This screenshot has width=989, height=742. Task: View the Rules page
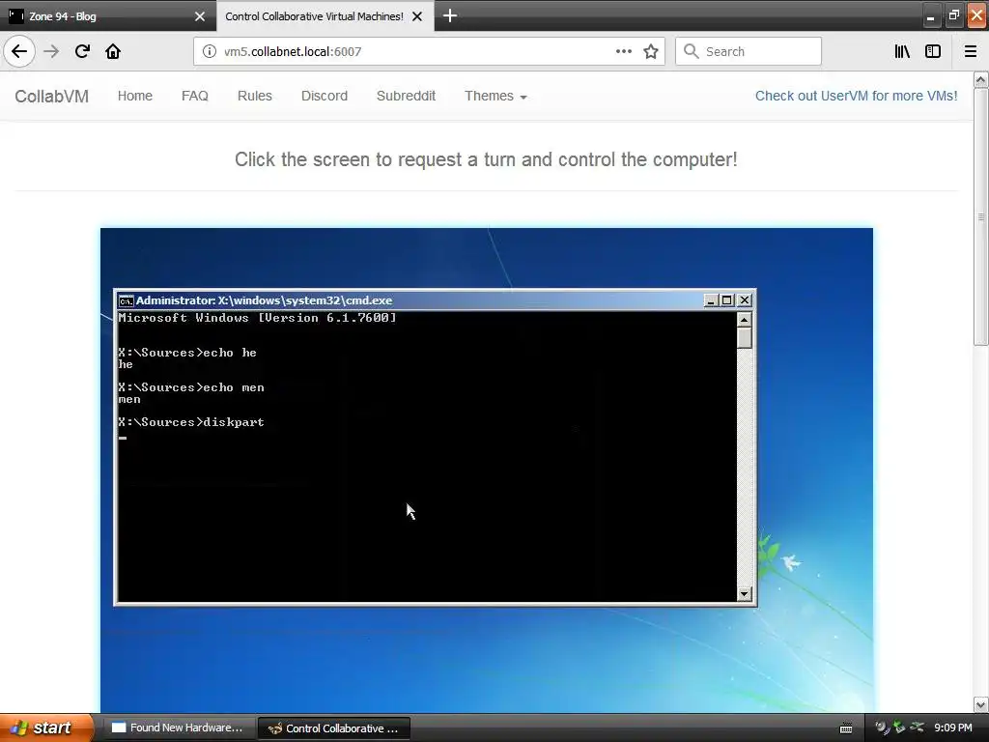point(255,96)
